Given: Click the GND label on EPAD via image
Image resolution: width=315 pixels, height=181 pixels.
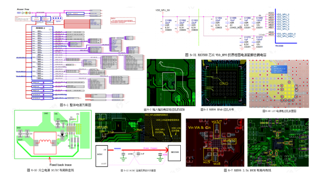Looking at the screenshot, I should [224, 84].
